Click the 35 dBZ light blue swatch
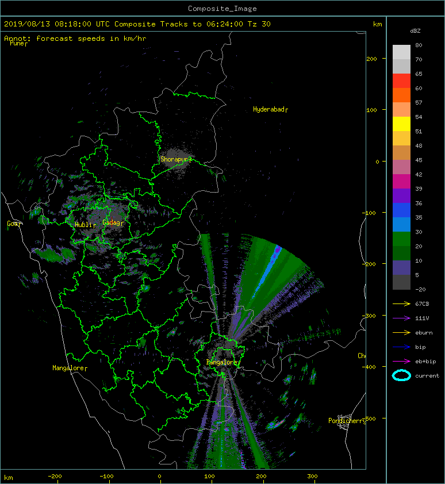The width and height of the screenshot is (445, 484). pyautogui.click(x=401, y=224)
